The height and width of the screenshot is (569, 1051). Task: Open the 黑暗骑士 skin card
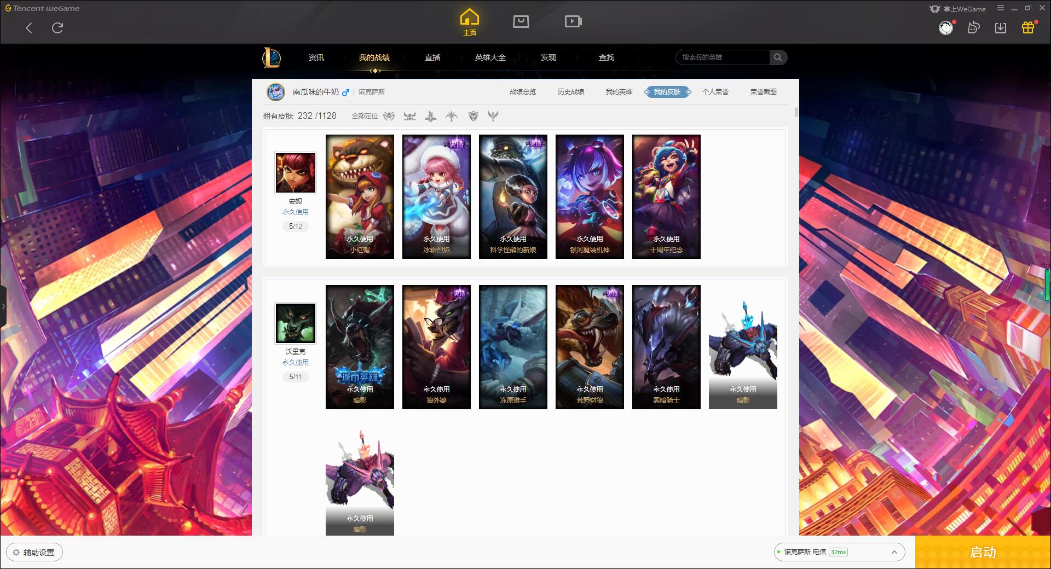(666, 347)
